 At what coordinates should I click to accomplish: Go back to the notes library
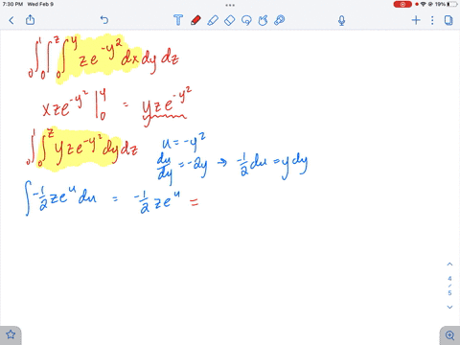pos(11,20)
